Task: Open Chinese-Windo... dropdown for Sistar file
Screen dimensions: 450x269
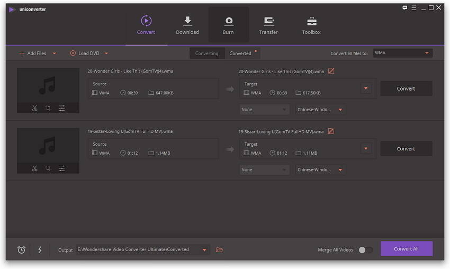Action: pos(320,170)
